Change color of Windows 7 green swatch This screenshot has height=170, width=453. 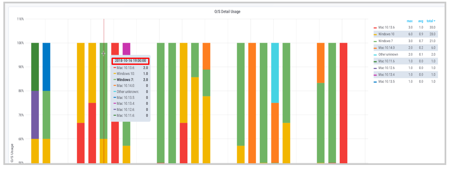[x=375, y=41]
